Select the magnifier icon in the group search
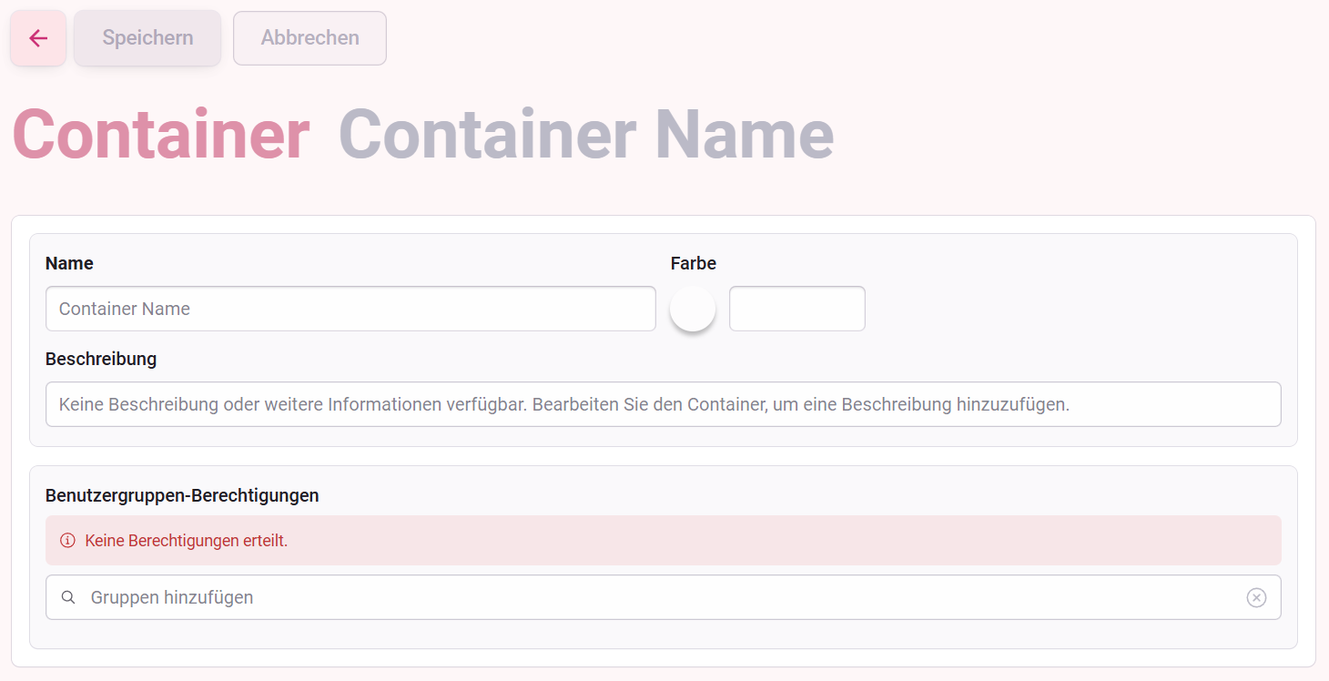The width and height of the screenshot is (1329, 681). 68,596
